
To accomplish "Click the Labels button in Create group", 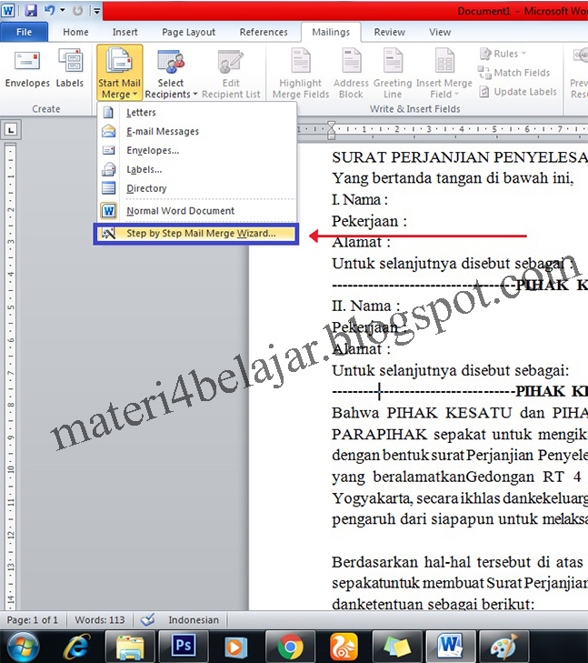I will (70, 68).
